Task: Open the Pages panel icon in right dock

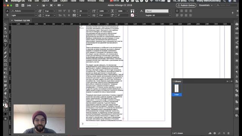Action: tap(237, 24)
